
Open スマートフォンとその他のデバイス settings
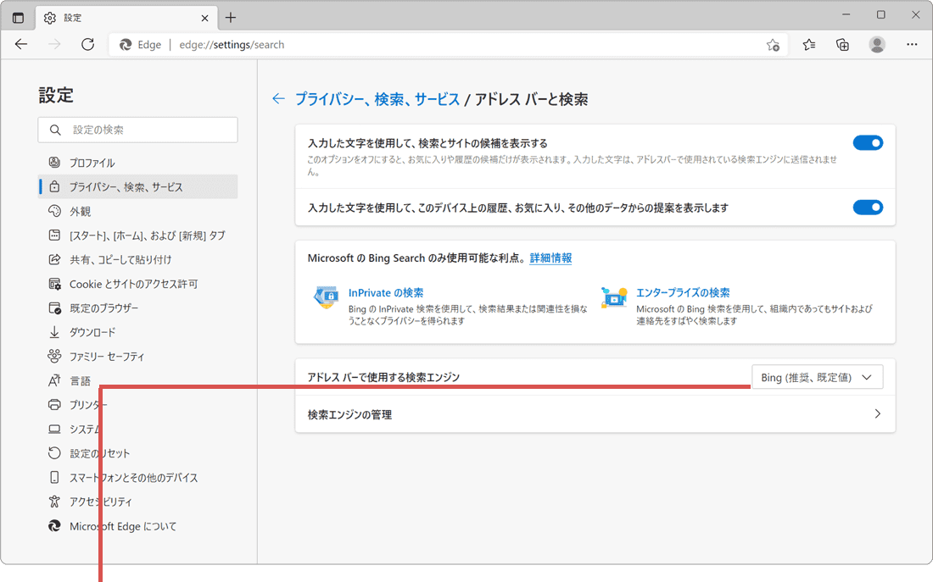tap(137, 478)
